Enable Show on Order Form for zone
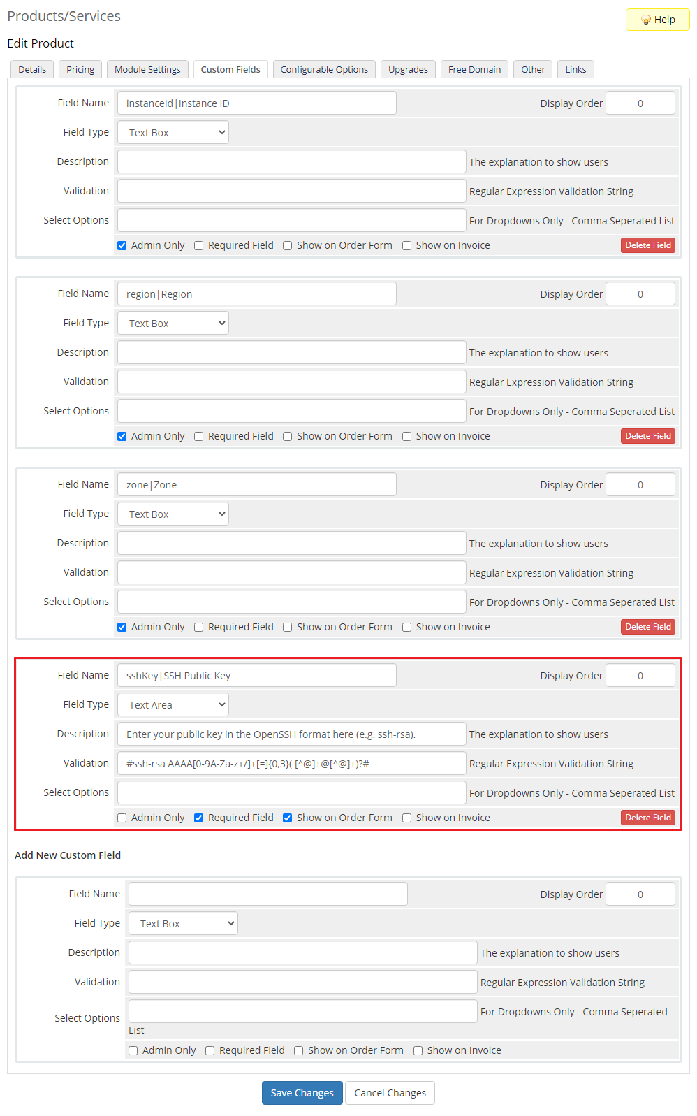697x1116 pixels. (x=288, y=627)
